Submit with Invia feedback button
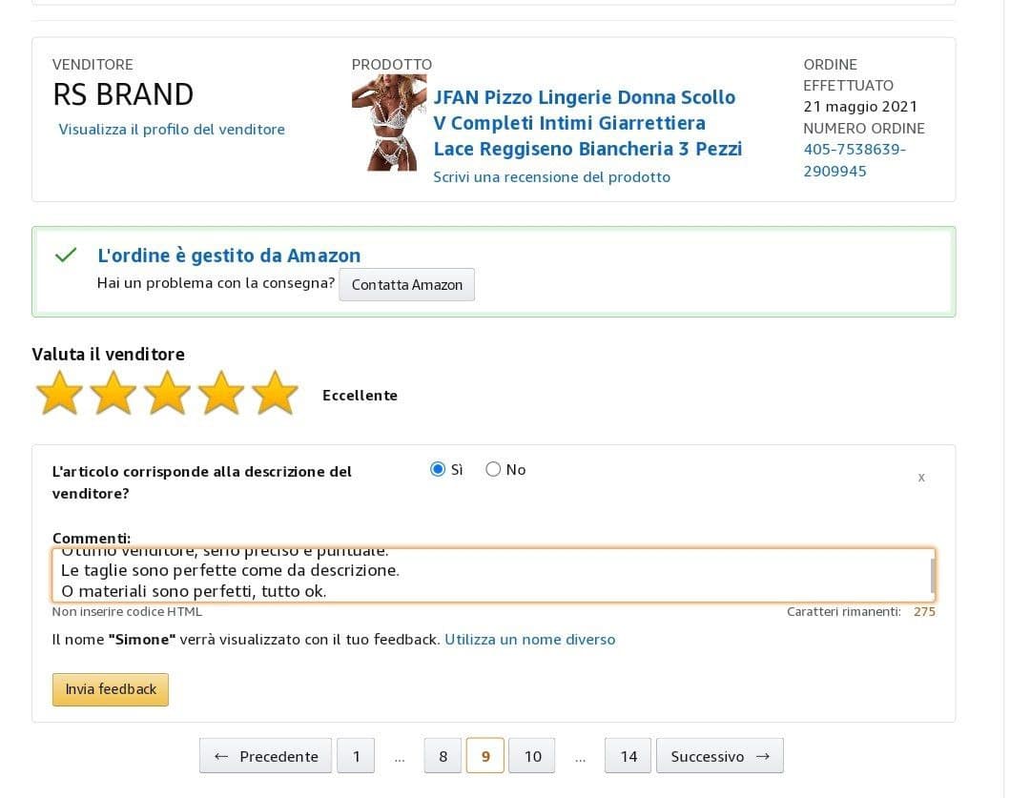Image resolution: width=1030 pixels, height=798 pixels. [111, 689]
